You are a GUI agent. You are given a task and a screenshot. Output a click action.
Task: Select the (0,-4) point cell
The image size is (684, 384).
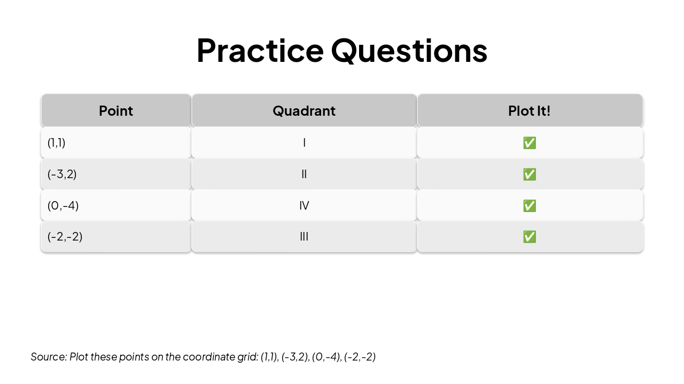[116, 205]
